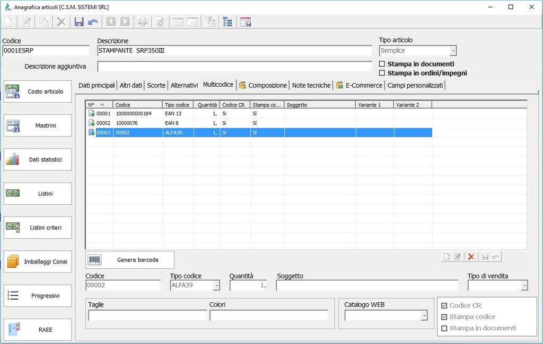Viewport: 543px width, 344px height.
Task: Select the row with code 1000000000184
Action: (259, 113)
